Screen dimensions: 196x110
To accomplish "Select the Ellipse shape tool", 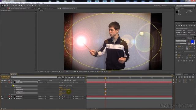I will coord(19,5).
